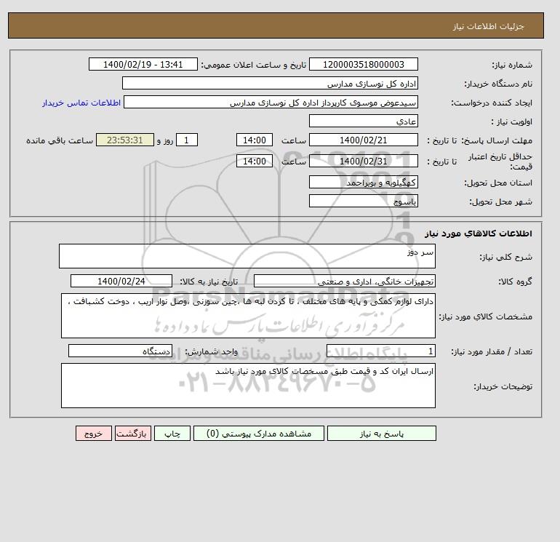Click announcement date field 1400/02/19 - 13:41
560x542 pixels.
point(143,64)
